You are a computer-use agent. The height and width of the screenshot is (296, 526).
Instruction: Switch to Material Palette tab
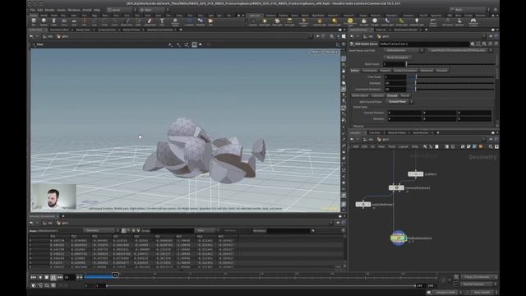coord(396,132)
